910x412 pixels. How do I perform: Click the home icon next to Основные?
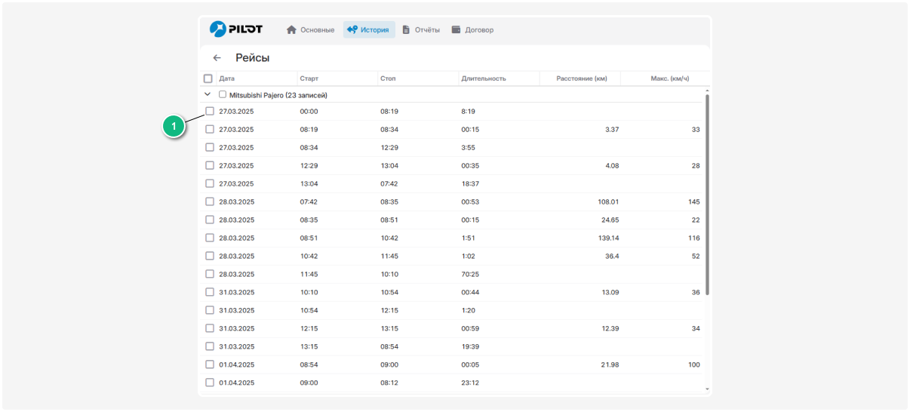point(291,30)
